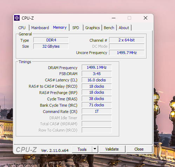Screen dimensions: 175x167
Task: Click the empty DRAM Idle Timer field
Action: pos(97,118)
